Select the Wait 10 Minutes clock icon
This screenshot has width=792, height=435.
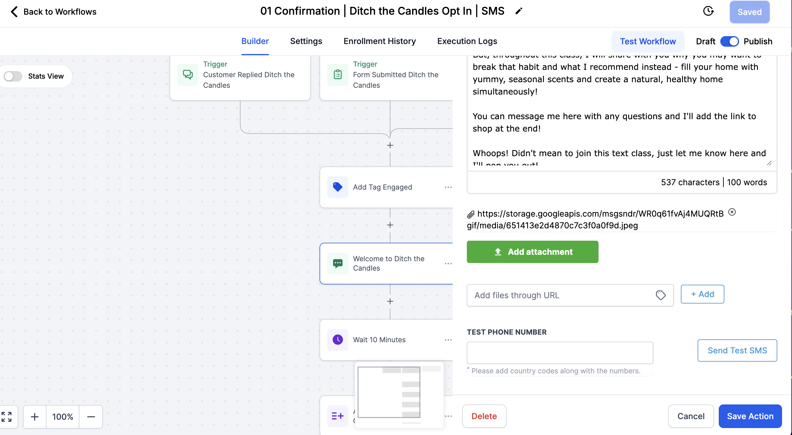pyautogui.click(x=337, y=340)
